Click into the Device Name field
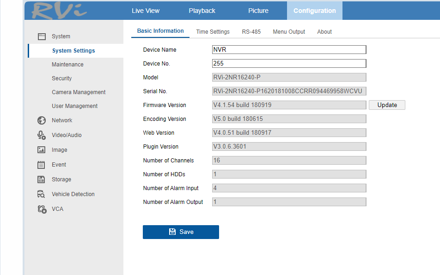 pyautogui.click(x=289, y=50)
